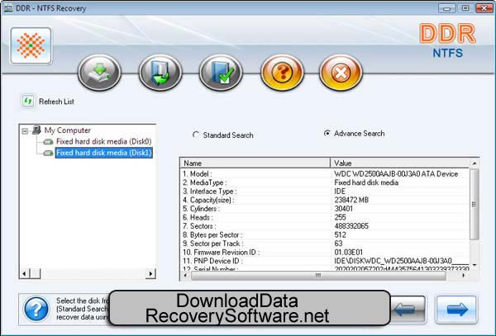Click the Value column header
Screen dimensions: 496x336
click(400, 163)
